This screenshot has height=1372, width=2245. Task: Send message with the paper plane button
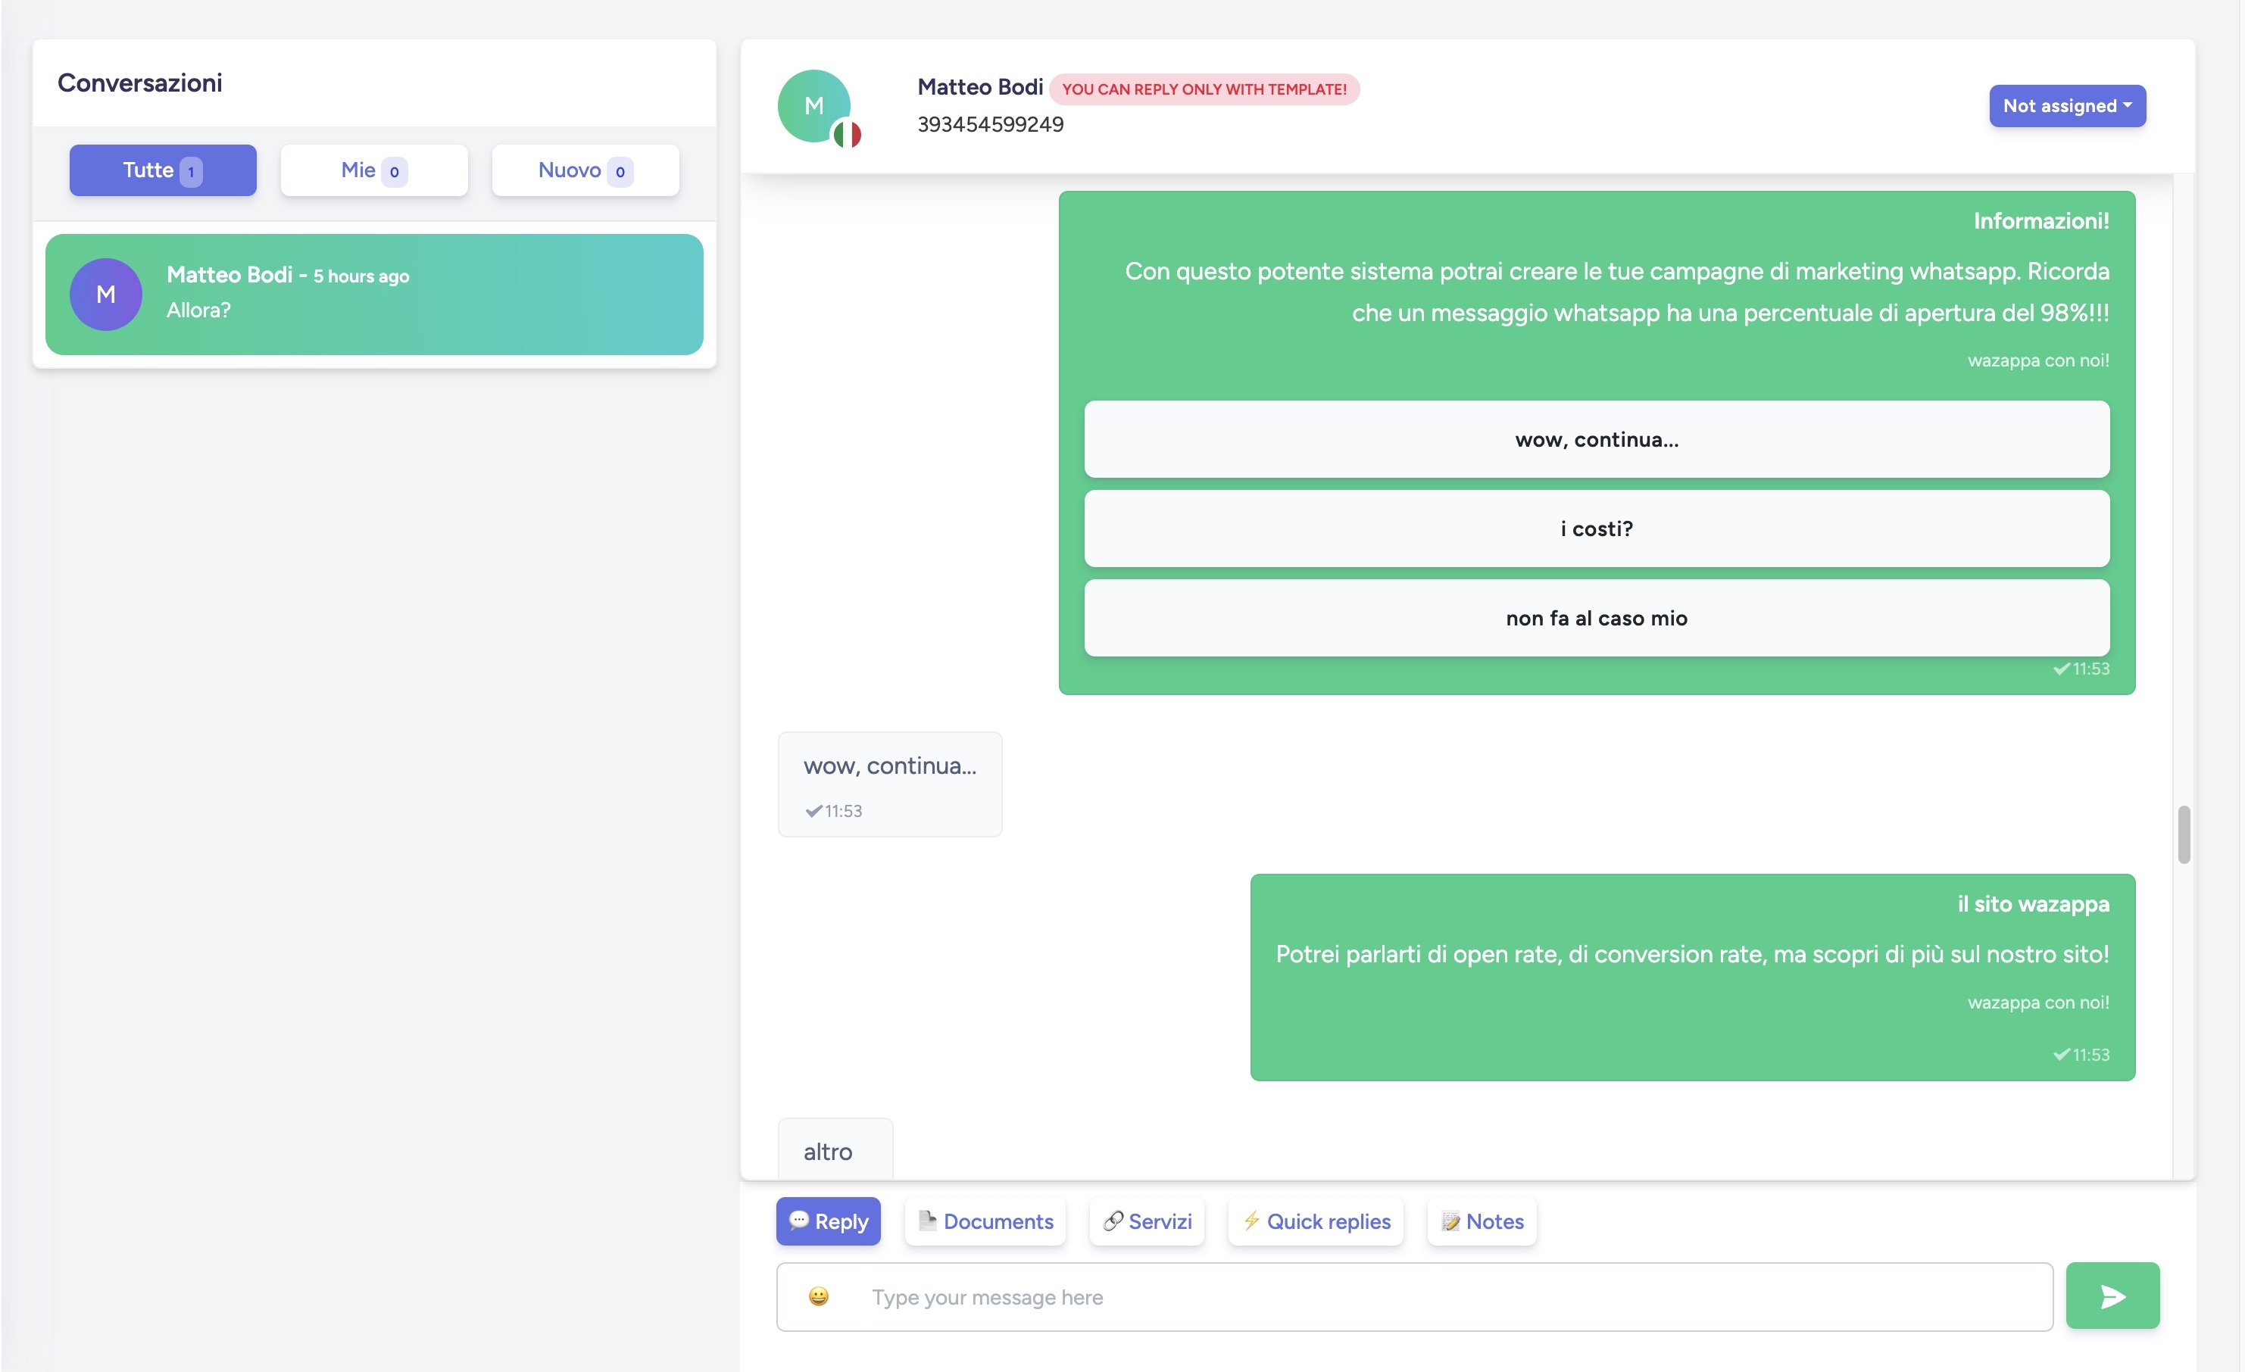pyautogui.click(x=2112, y=1296)
